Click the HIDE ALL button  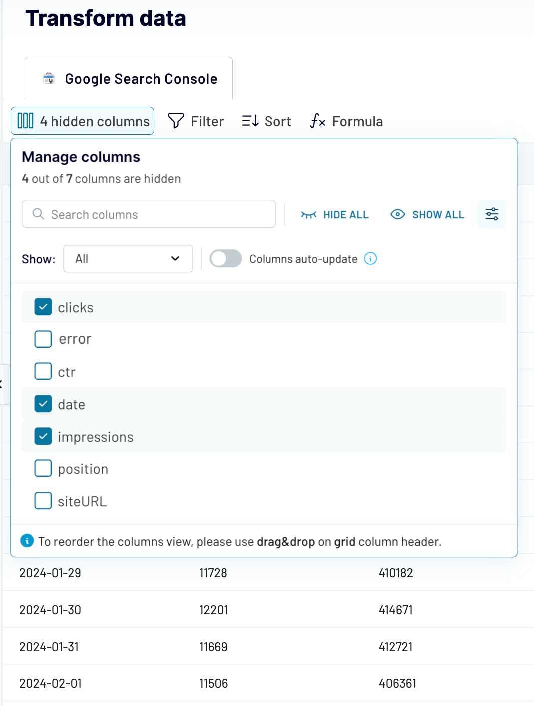coord(335,214)
